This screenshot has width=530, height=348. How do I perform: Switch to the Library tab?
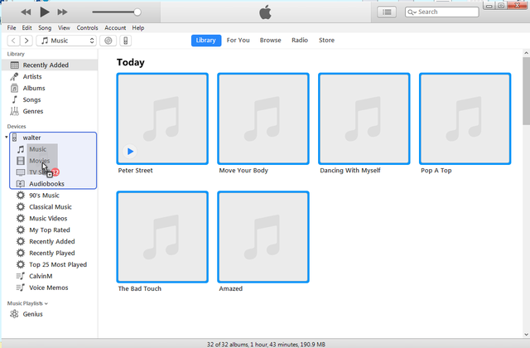(x=206, y=41)
